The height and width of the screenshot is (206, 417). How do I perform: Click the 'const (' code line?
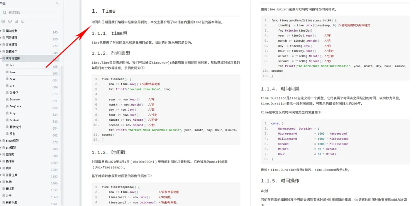coord(277,123)
